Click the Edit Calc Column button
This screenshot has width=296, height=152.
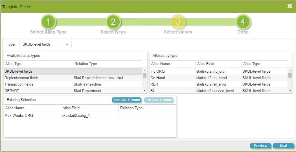click(x=159, y=100)
